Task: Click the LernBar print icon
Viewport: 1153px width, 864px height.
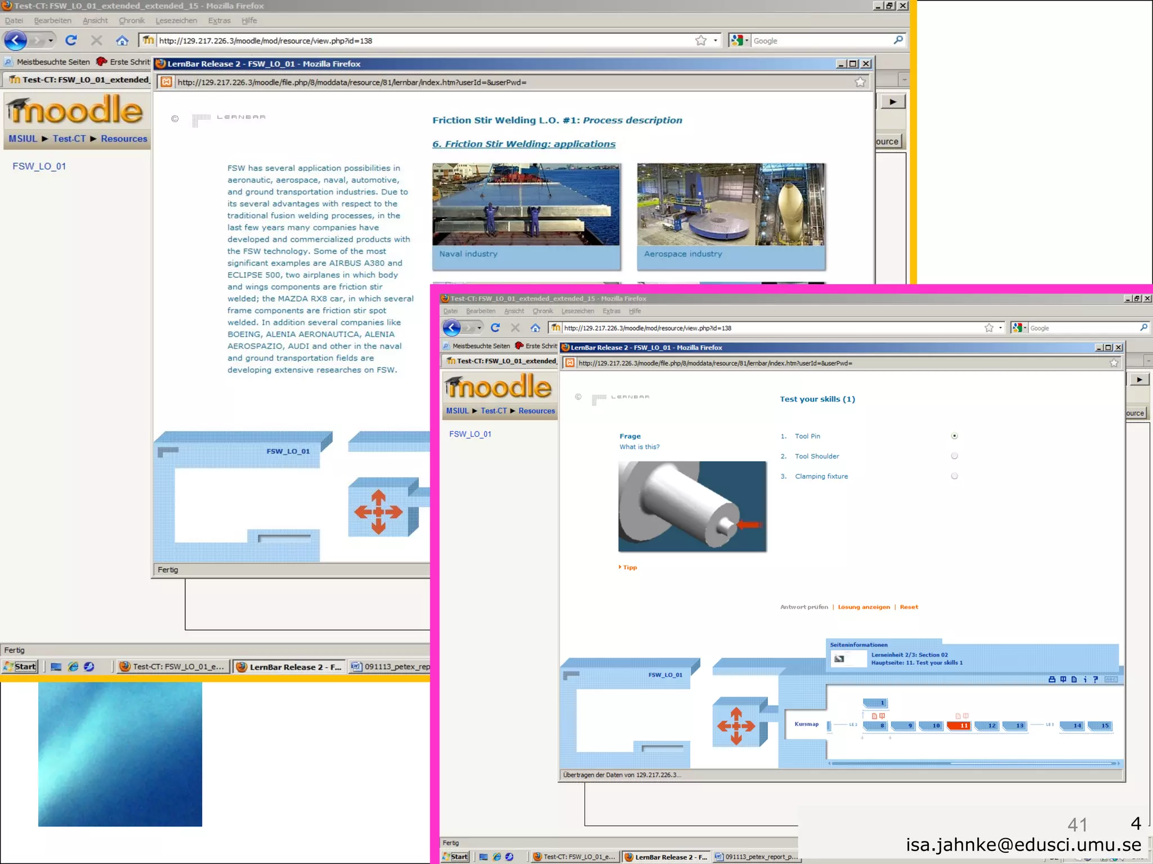Action: [x=1052, y=679]
